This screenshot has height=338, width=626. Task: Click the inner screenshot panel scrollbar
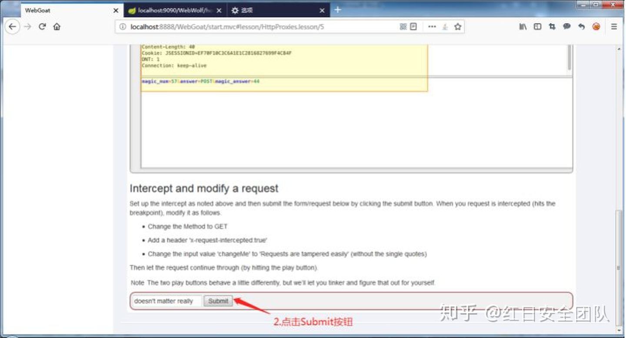tap(569, 57)
